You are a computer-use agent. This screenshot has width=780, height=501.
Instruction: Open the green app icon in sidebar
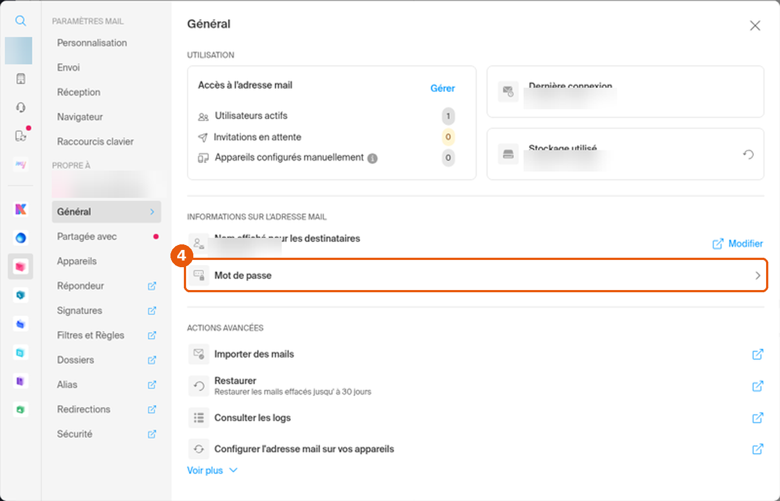[21, 410]
